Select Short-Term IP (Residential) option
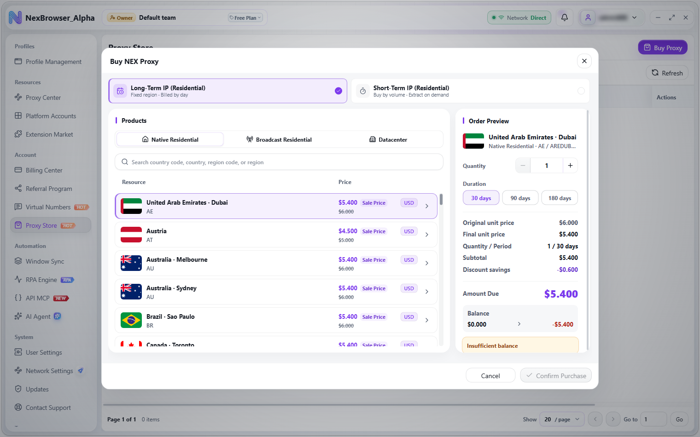Screen dimensions: 700x437 470,91
